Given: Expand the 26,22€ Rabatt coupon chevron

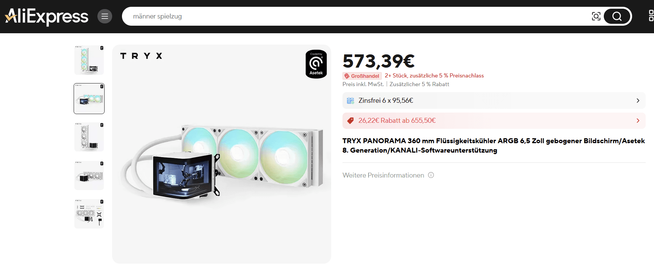Looking at the screenshot, I should tap(638, 121).
